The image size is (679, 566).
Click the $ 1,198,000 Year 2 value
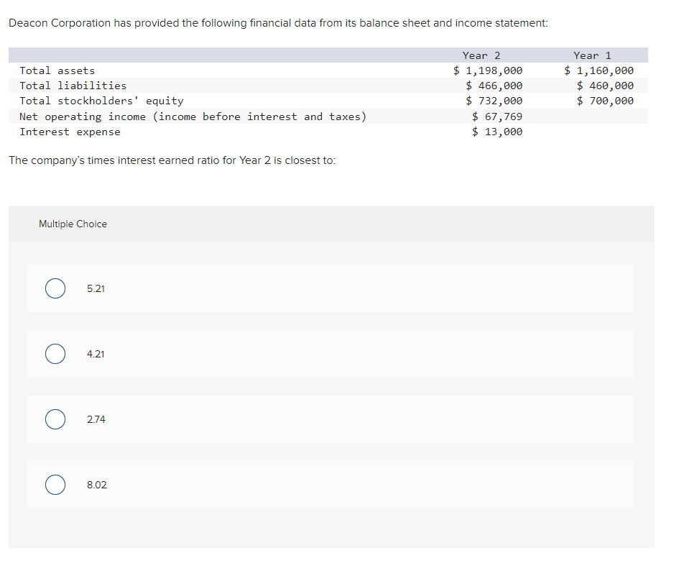[488, 70]
